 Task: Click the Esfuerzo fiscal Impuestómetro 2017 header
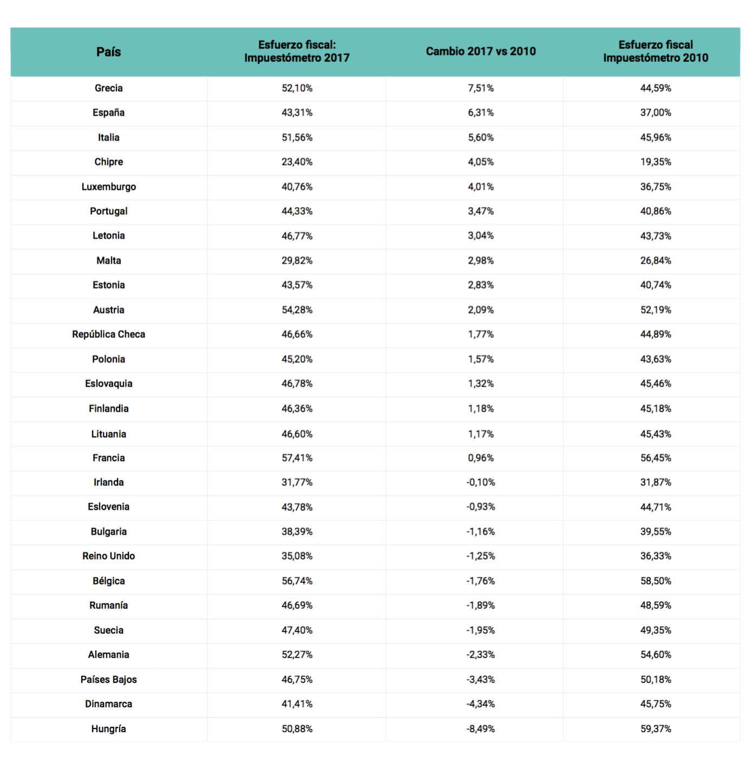(297, 51)
